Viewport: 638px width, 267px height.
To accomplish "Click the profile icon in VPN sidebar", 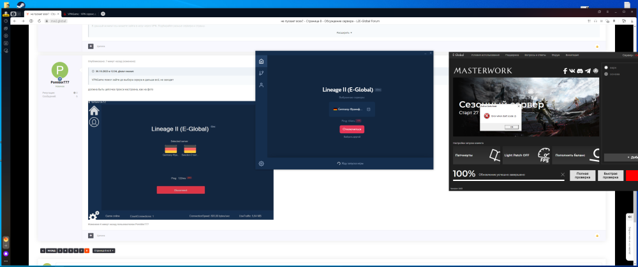I will coord(261,85).
